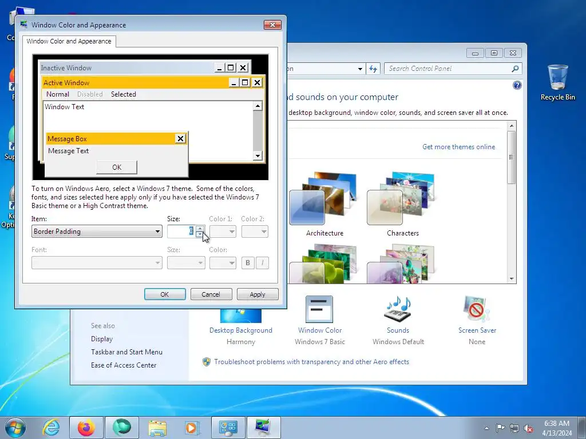
Task: Click preview OK button in Message Box
Action: tap(117, 167)
